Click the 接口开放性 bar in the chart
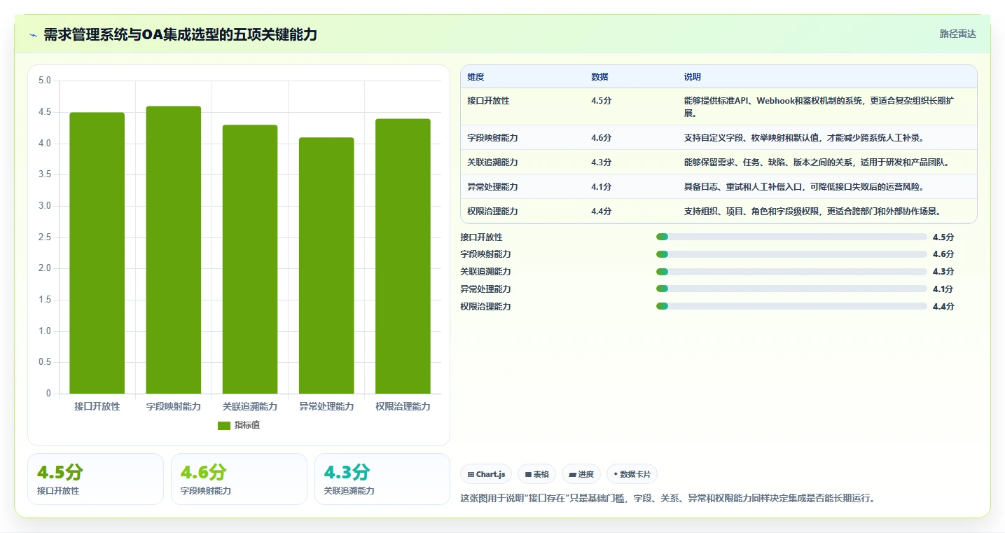This screenshot has width=1005, height=533. point(97,253)
